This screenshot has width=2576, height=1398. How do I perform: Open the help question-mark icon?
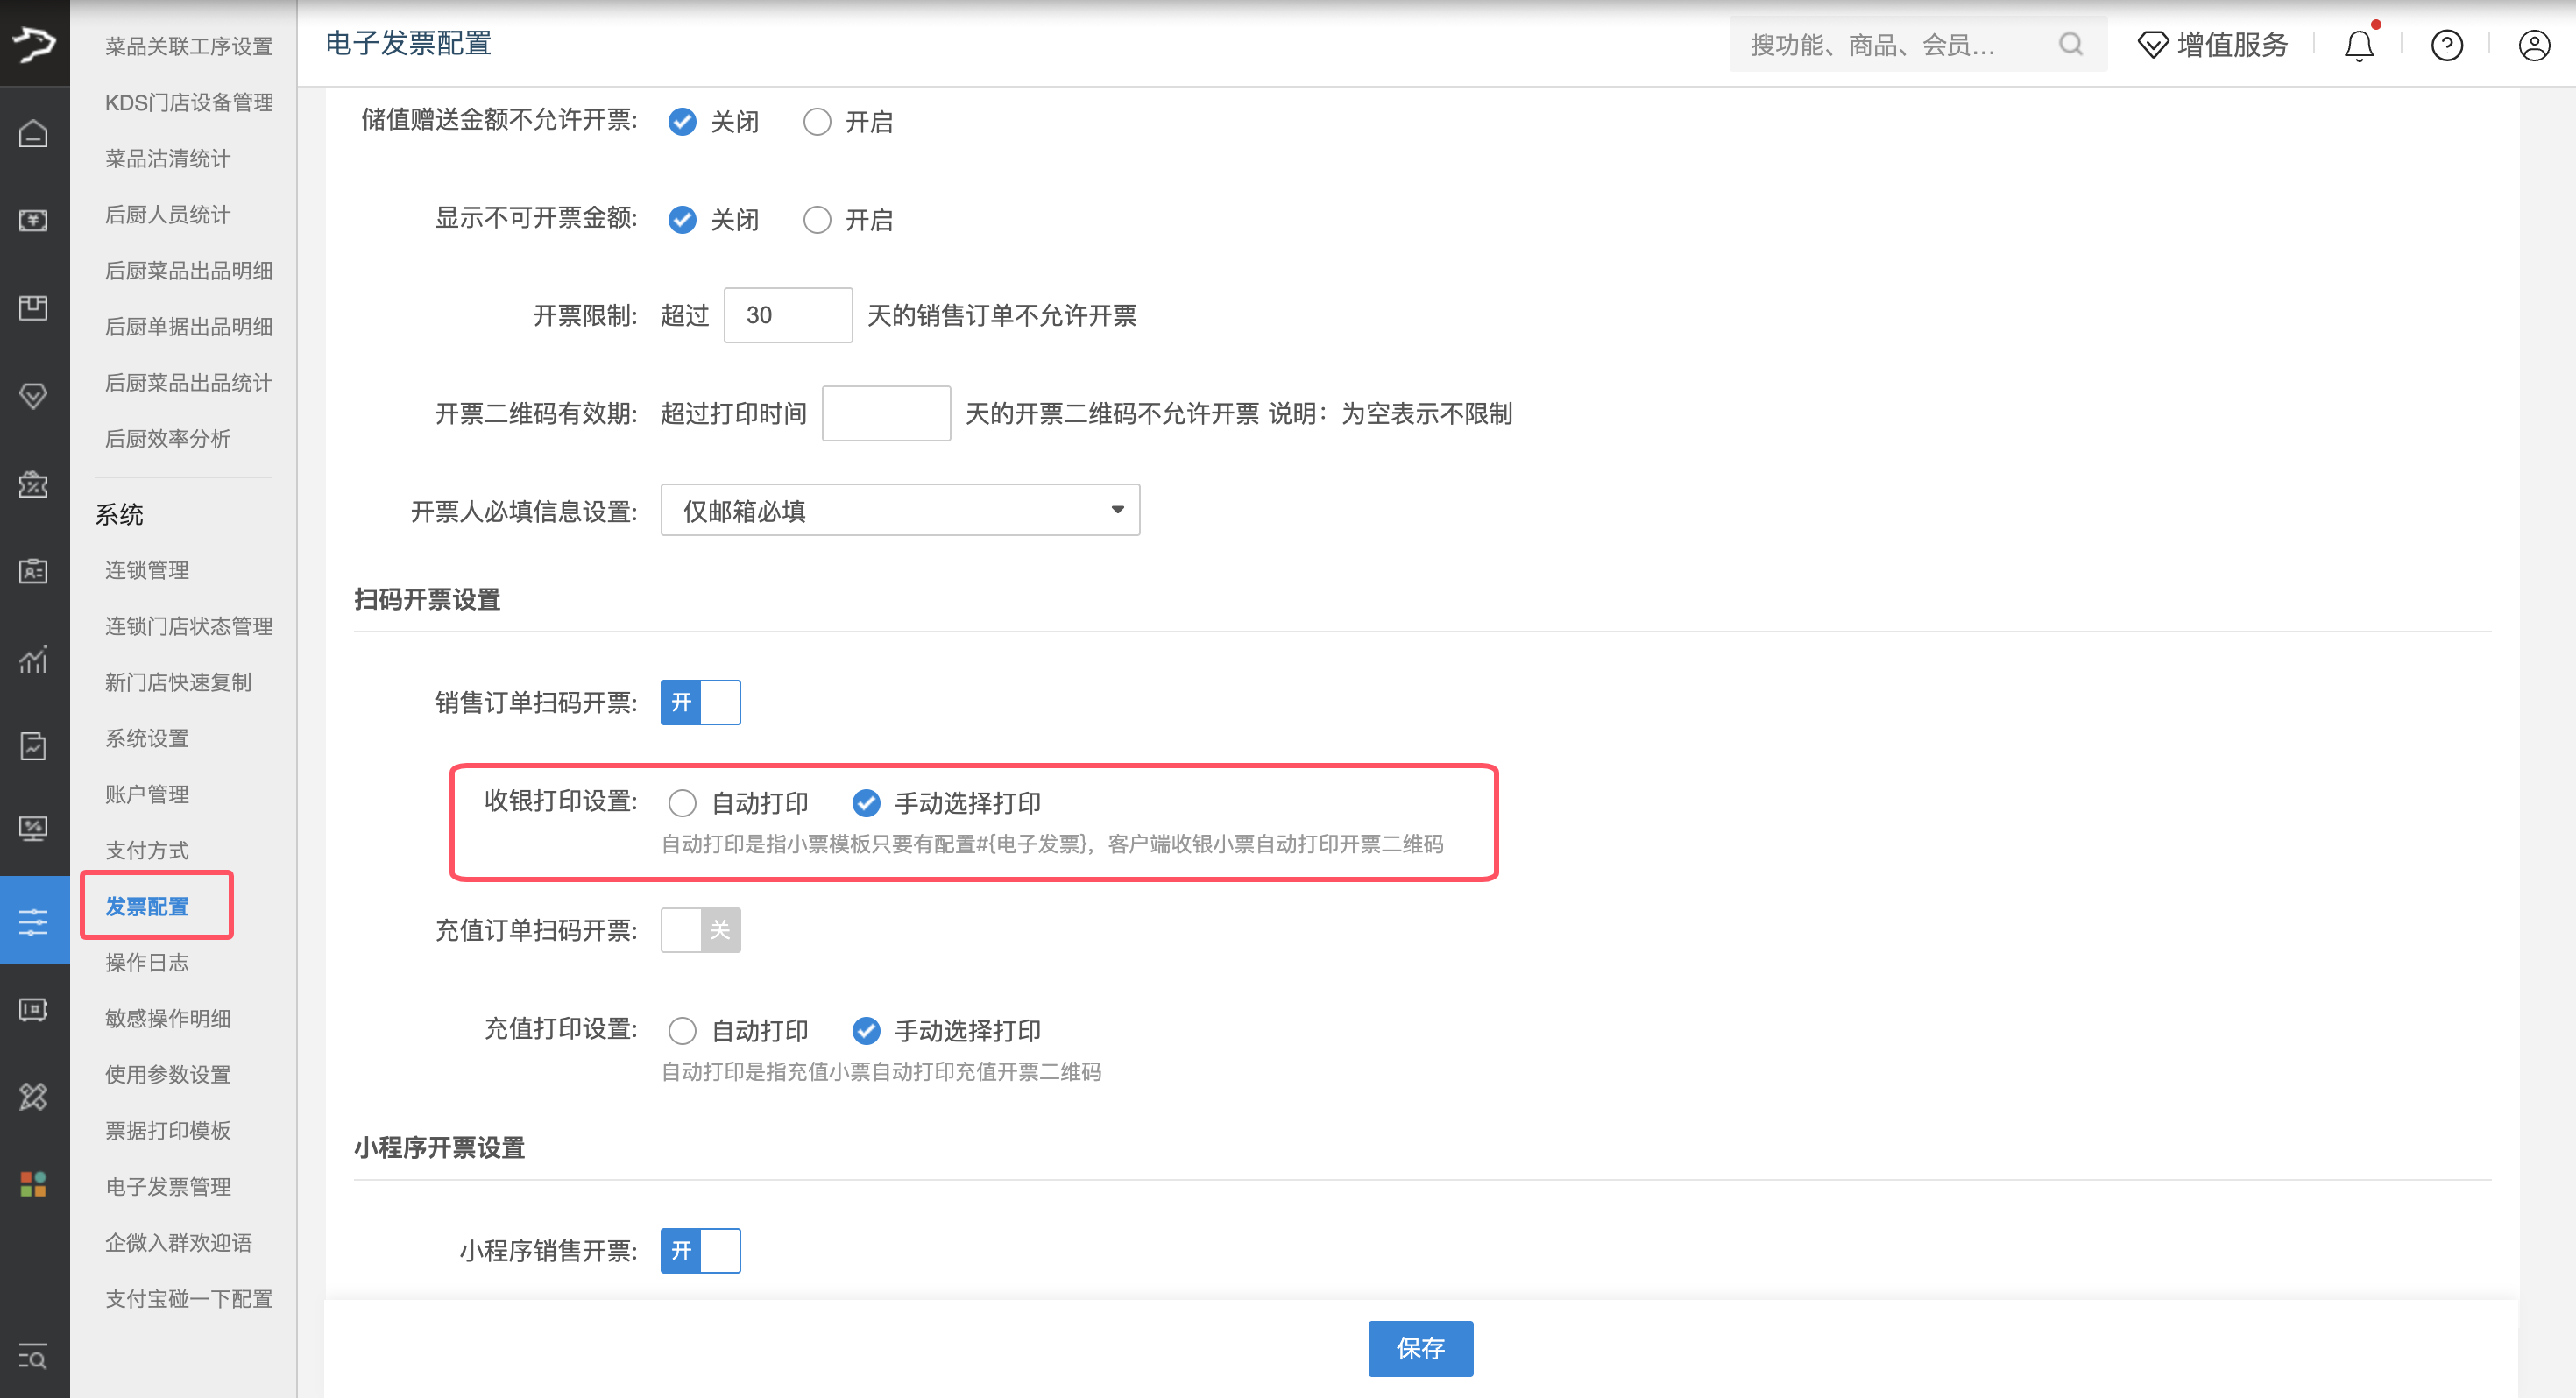pyautogui.click(x=2446, y=45)
